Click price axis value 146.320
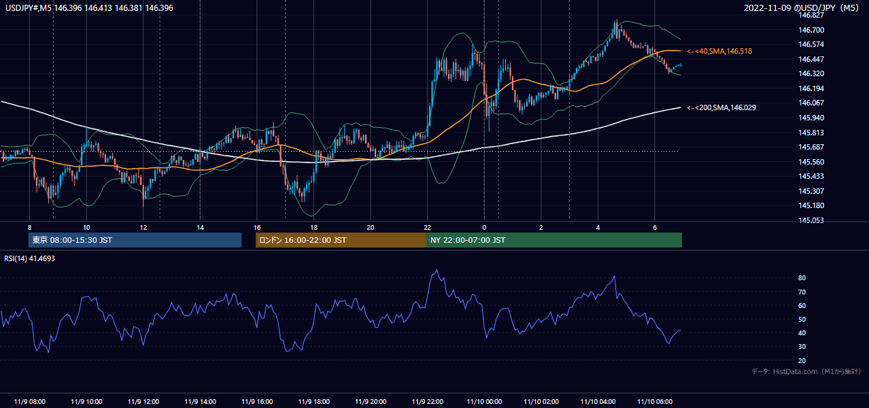869x408 pixels. 812,73
